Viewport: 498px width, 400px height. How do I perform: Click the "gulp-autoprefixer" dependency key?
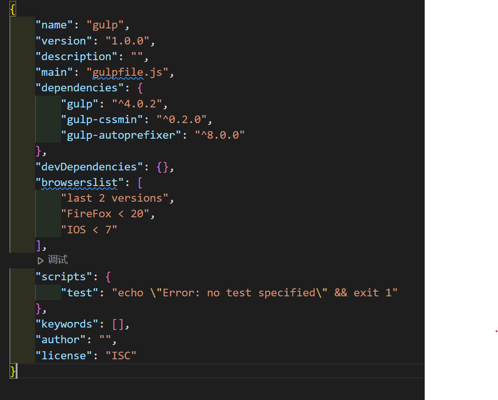121,135
